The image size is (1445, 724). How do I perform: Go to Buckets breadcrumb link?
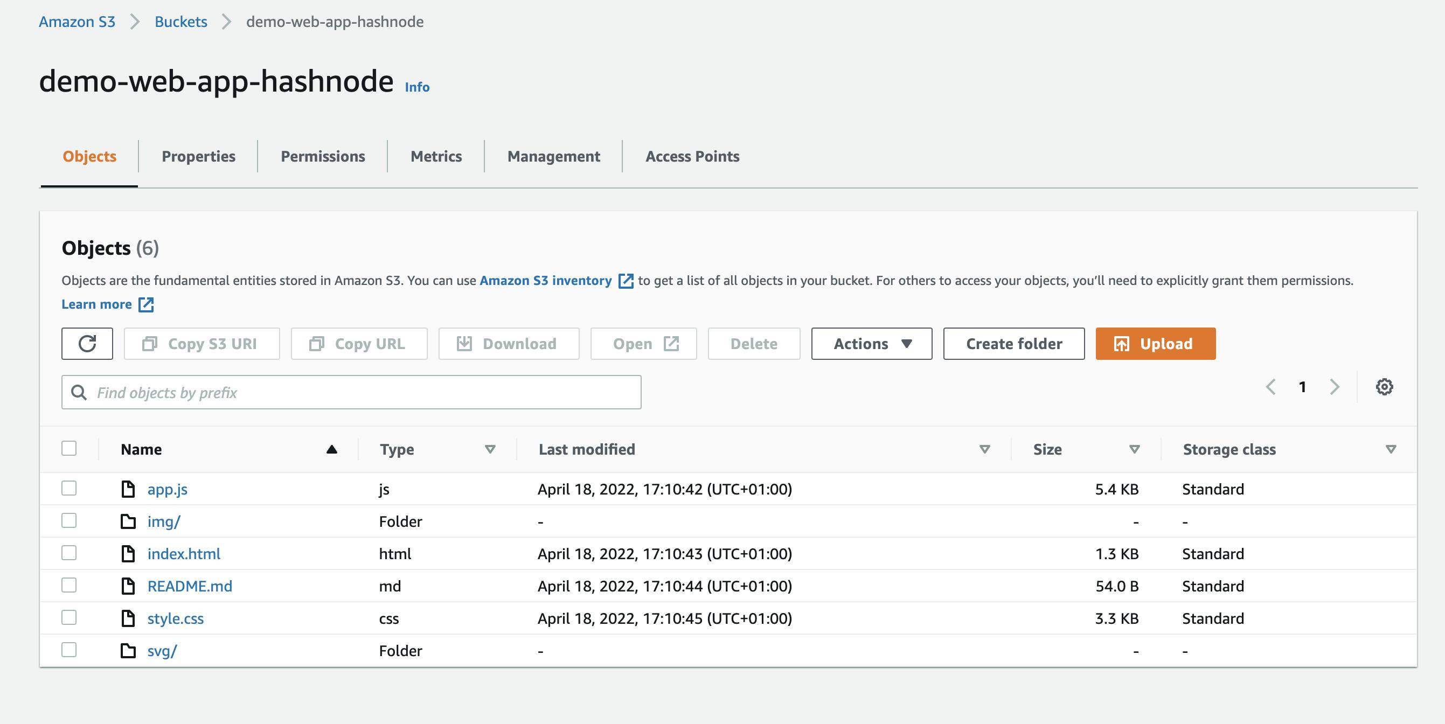180,22
